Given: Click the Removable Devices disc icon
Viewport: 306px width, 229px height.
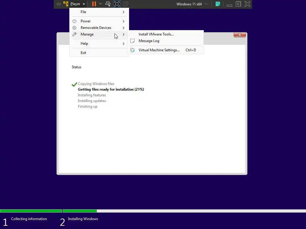Looking at the screenshot, I should [74, 28].
